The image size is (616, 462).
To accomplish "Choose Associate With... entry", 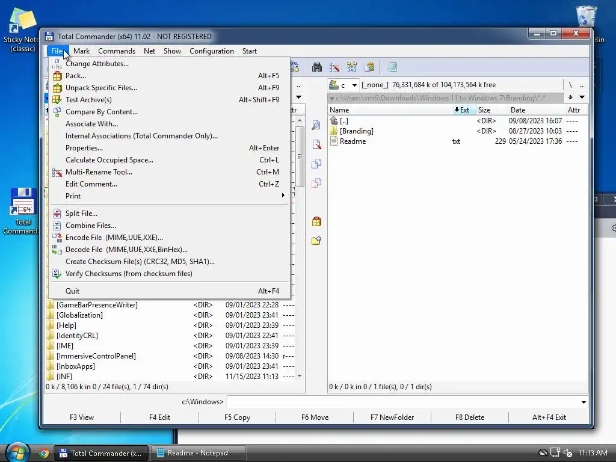I will 169,124.
